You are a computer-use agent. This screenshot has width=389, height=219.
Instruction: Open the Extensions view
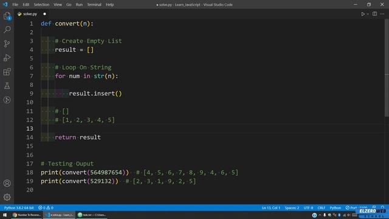[7, 72]
